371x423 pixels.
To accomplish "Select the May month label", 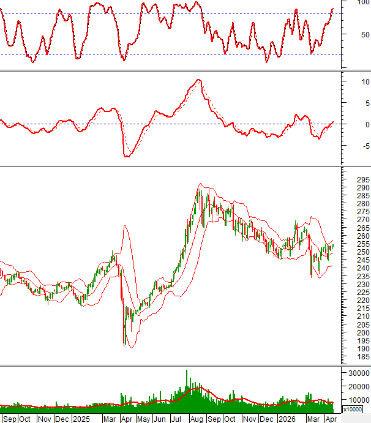I will [x=143, y=419].
